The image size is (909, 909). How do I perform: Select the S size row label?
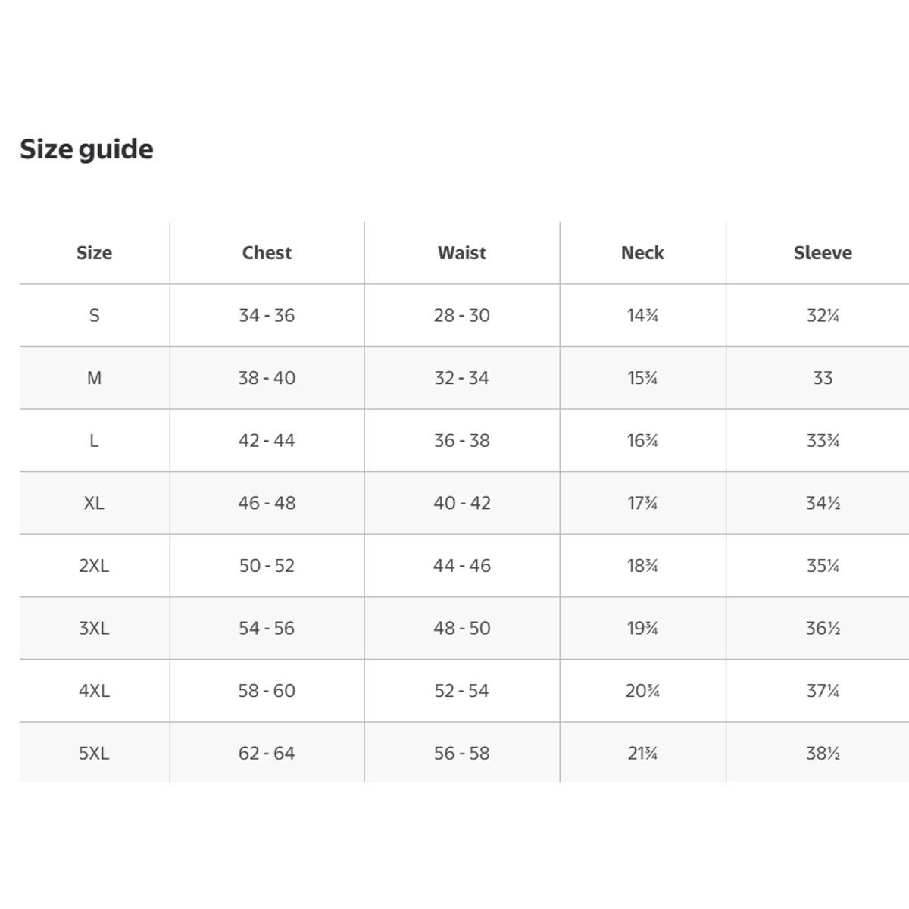click(x=94, y=315)
